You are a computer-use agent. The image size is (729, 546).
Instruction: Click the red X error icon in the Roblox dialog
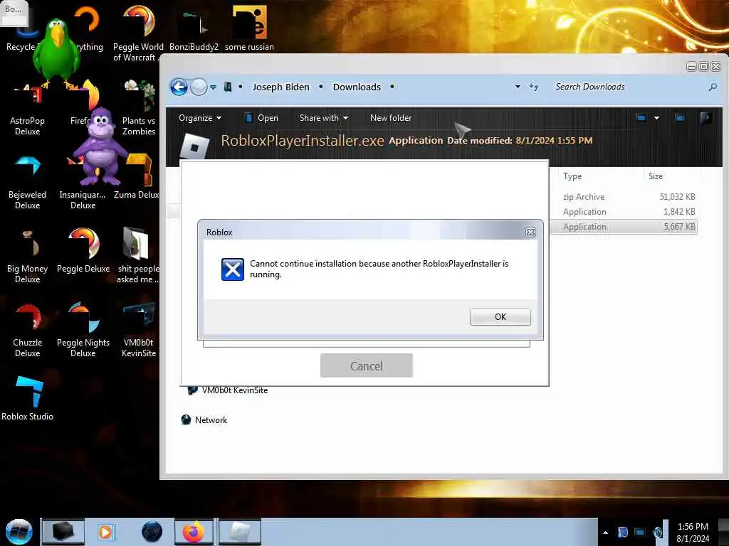point(233,269)
